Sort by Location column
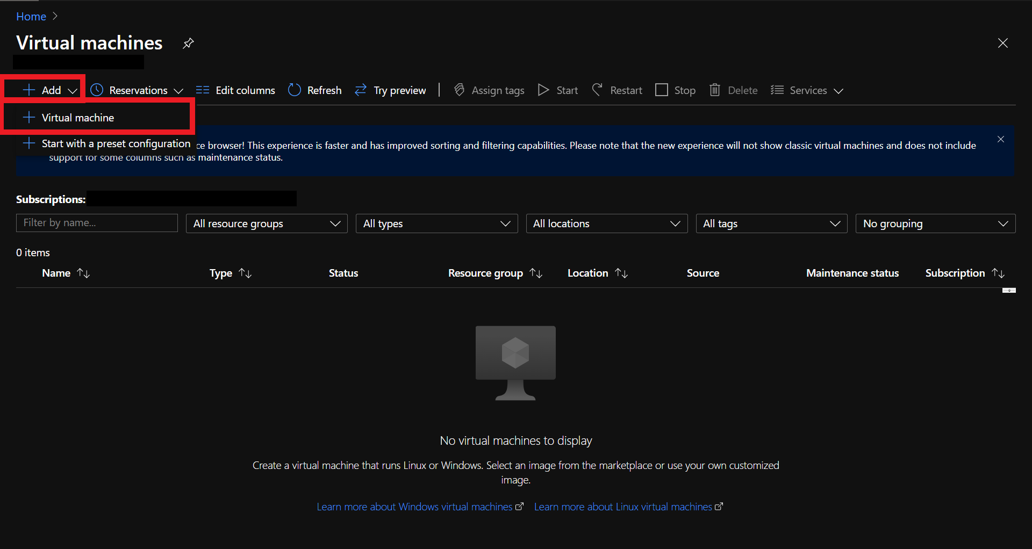 coord(598,273)
